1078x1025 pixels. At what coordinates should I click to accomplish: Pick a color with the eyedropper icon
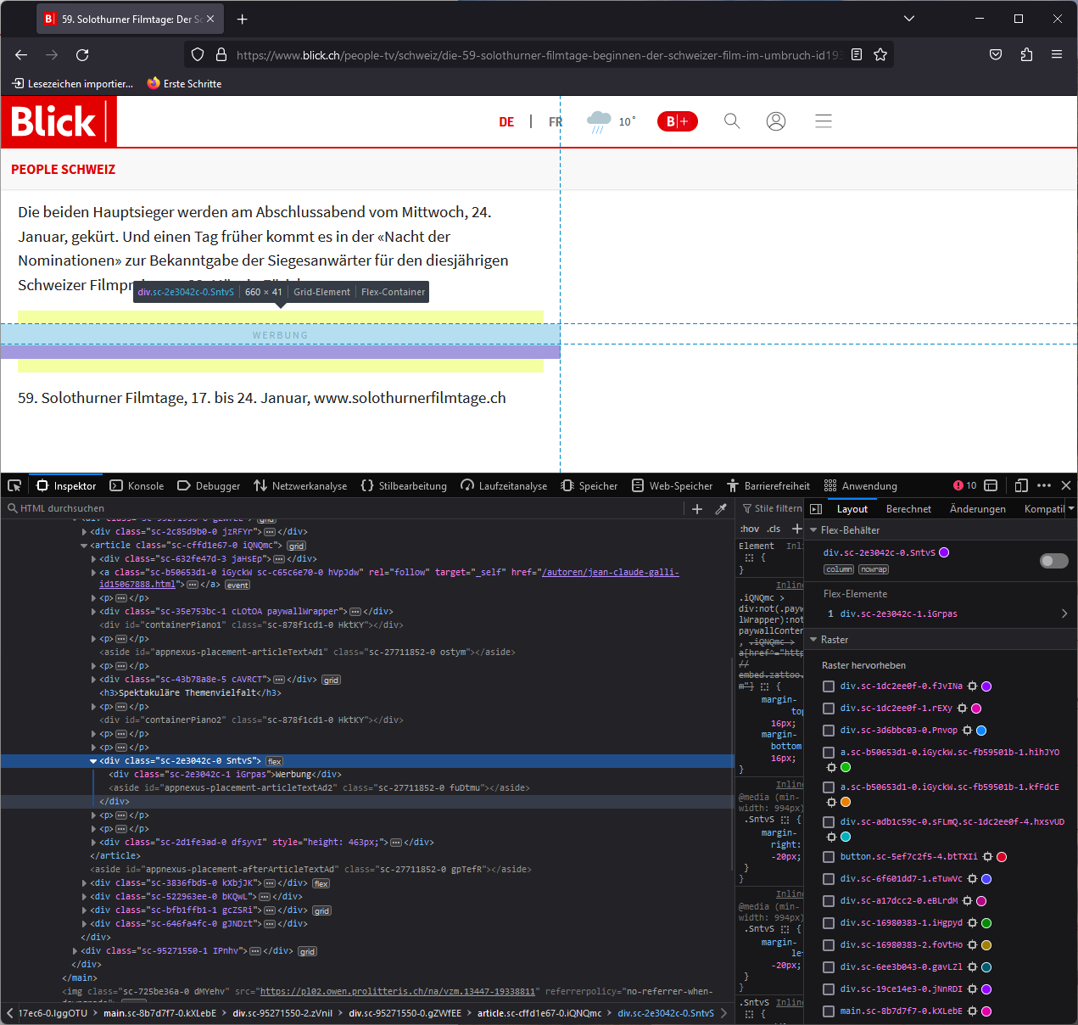click(722, 507)
